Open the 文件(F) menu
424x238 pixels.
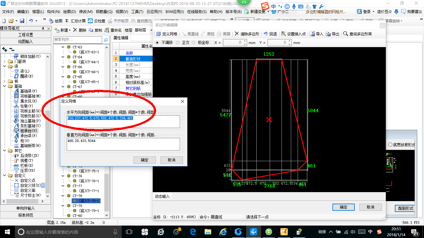point(8,12)
